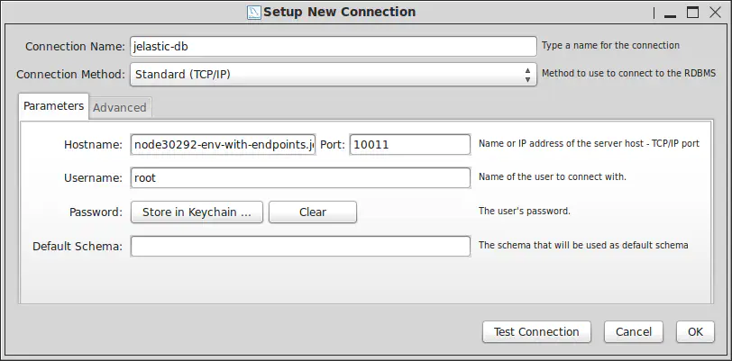Switch to the Advanced tab
Viewport: 732px width, 361px height.
tap(120, 107)
